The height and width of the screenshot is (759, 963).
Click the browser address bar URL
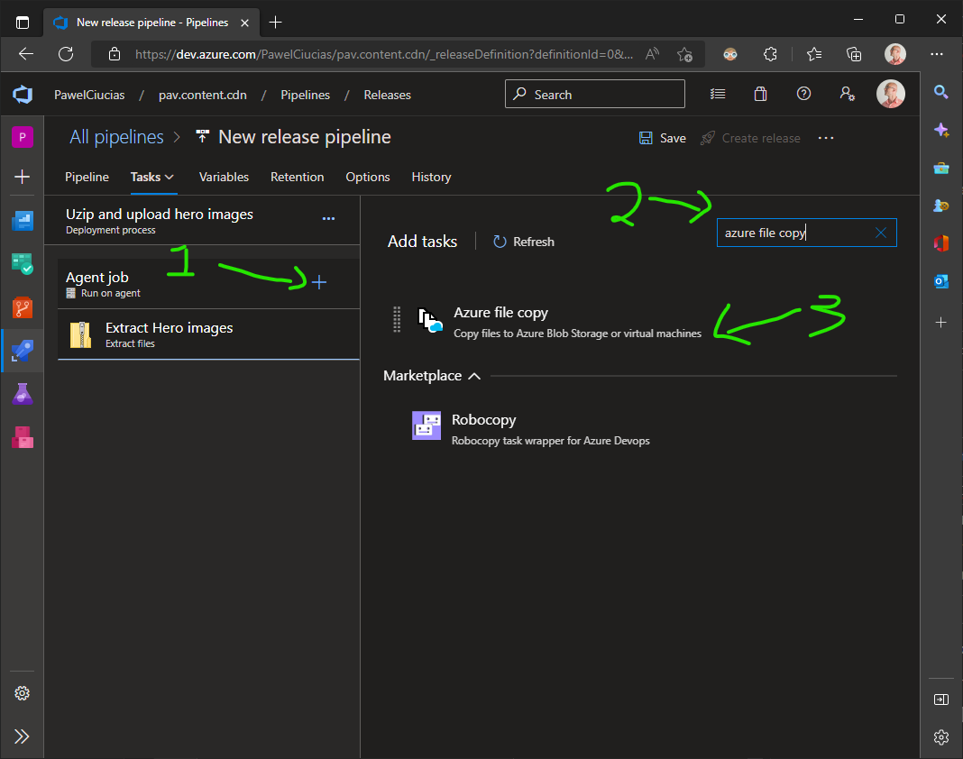(383, 54)
